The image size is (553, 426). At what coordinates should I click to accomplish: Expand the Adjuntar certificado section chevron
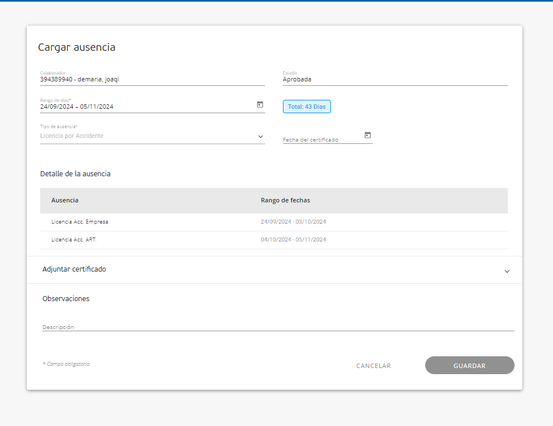click(x=507, y=272)
